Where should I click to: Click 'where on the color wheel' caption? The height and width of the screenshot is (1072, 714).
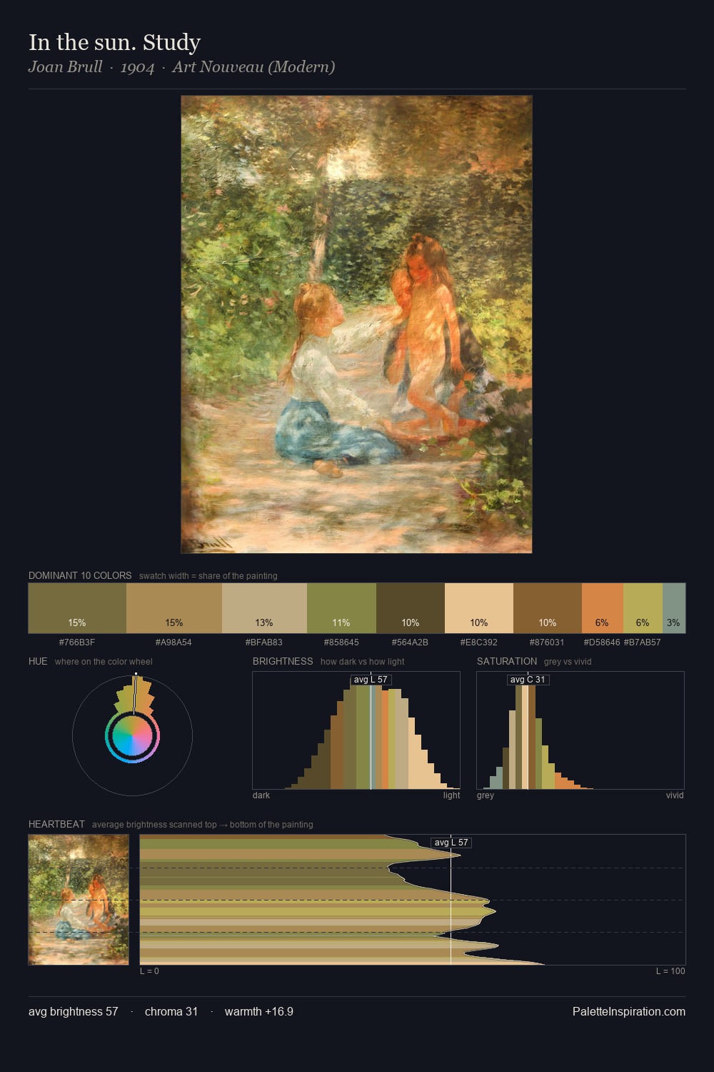[x=104, y=662]
